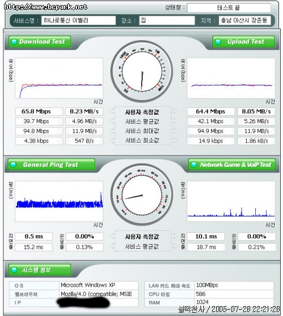Select the 42.1 Mbps upload average
This screenshot has width=283, height=316.
(211, 122)
